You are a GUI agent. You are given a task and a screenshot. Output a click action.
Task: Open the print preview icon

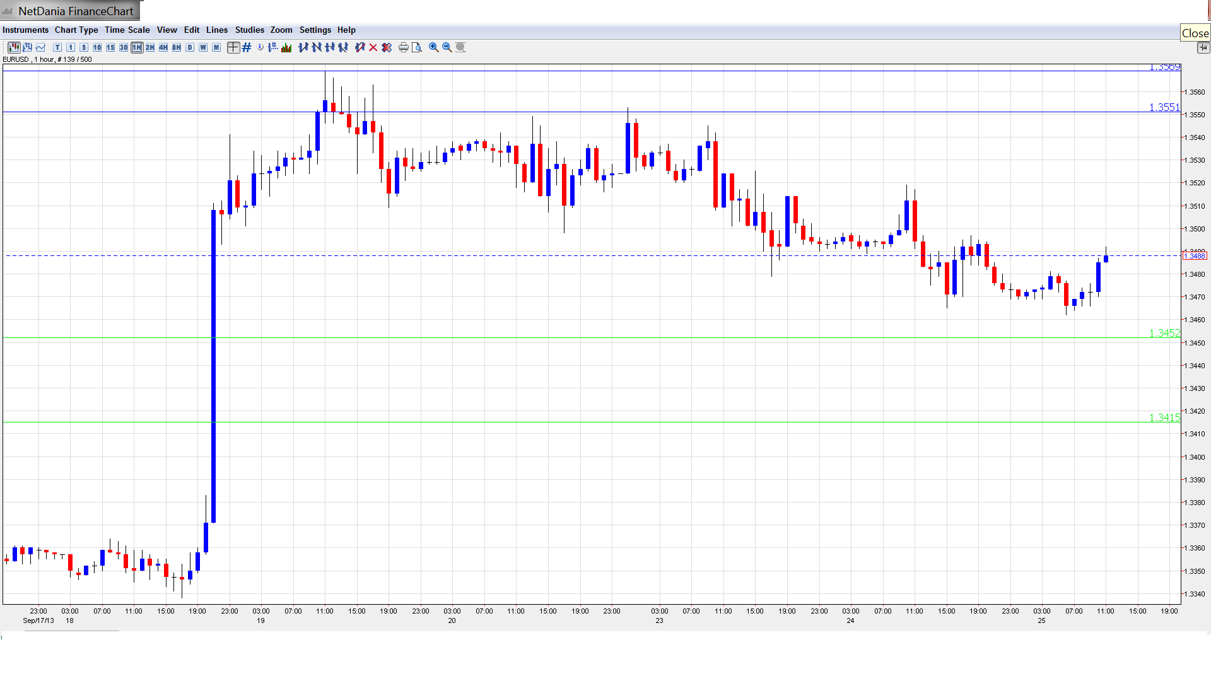(x=417, y=47)
